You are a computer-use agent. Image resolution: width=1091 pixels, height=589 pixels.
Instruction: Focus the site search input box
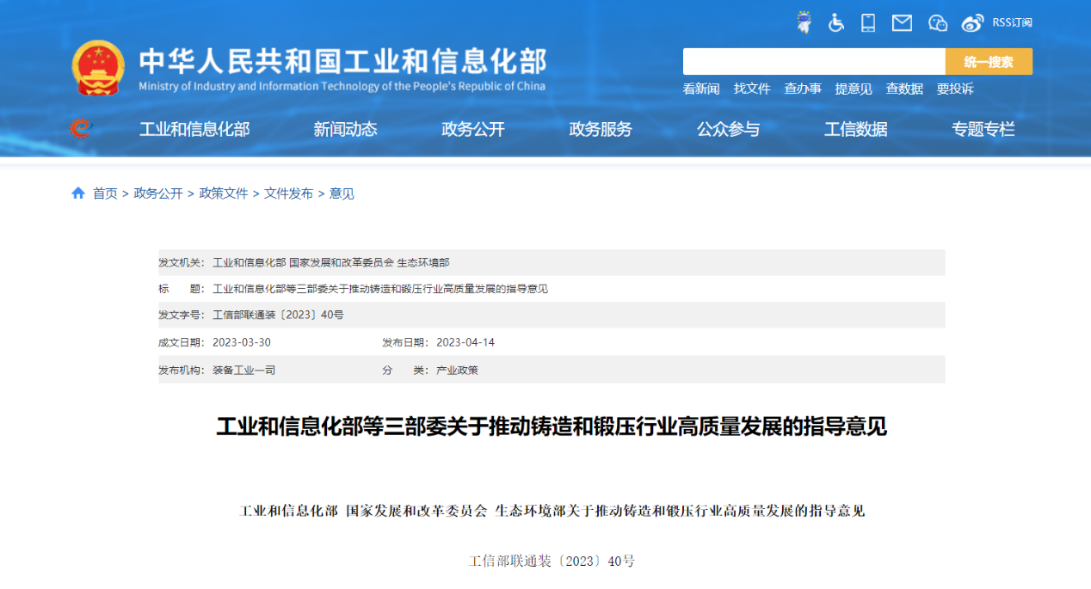pyautogui.click(x=814, y=62)
